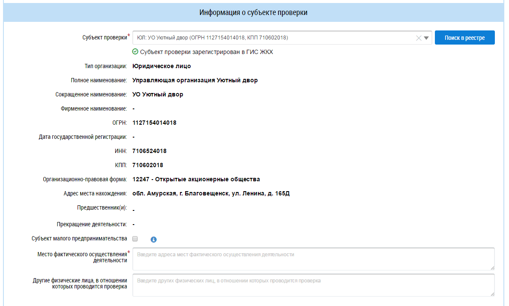Click the blue info icon beside the checkbox
Viewport: 509px width, 306px height.
[153, 239]
